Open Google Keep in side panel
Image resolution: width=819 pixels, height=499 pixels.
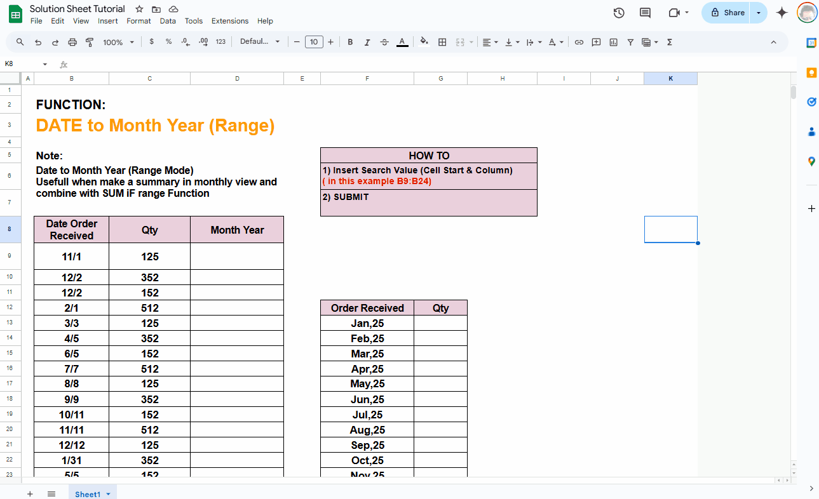pyautogui.click(x=811, y=72)
